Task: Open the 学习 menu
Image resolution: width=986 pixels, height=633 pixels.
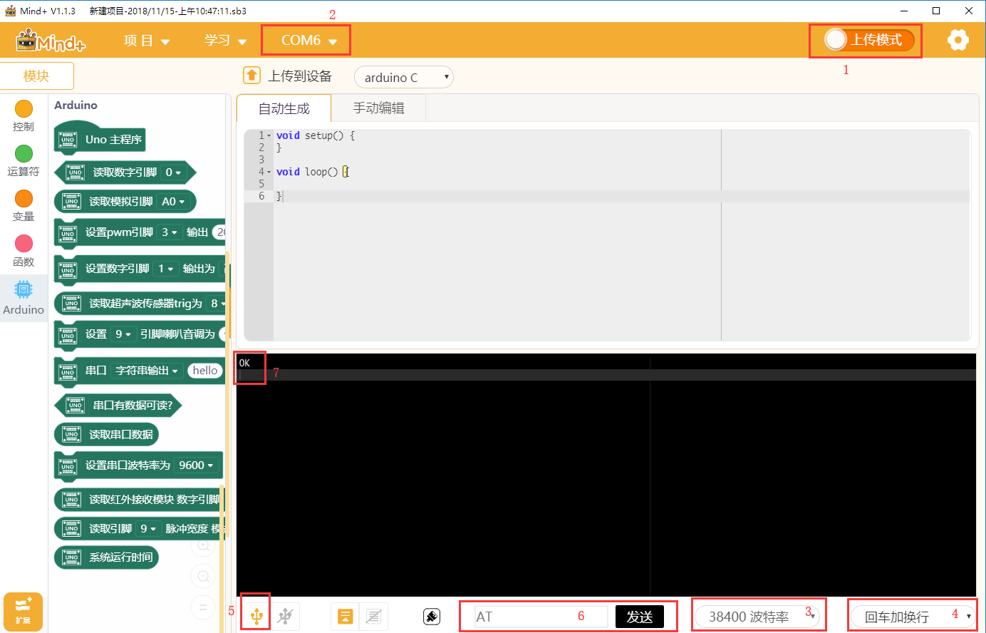Action: (225, 41)
